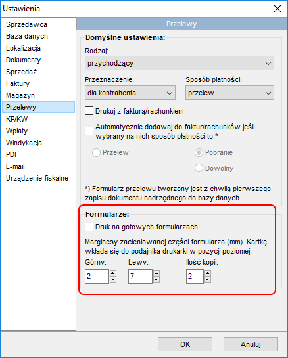
Task: Decrease the Górny margin value
Action: [x=113, y=279]
